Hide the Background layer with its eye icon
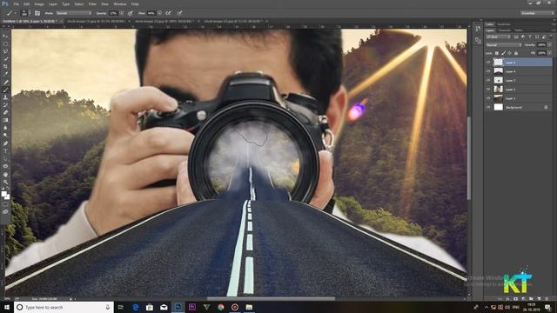The height and width of the screenshot is (313, 557). [x=488, y=107]
